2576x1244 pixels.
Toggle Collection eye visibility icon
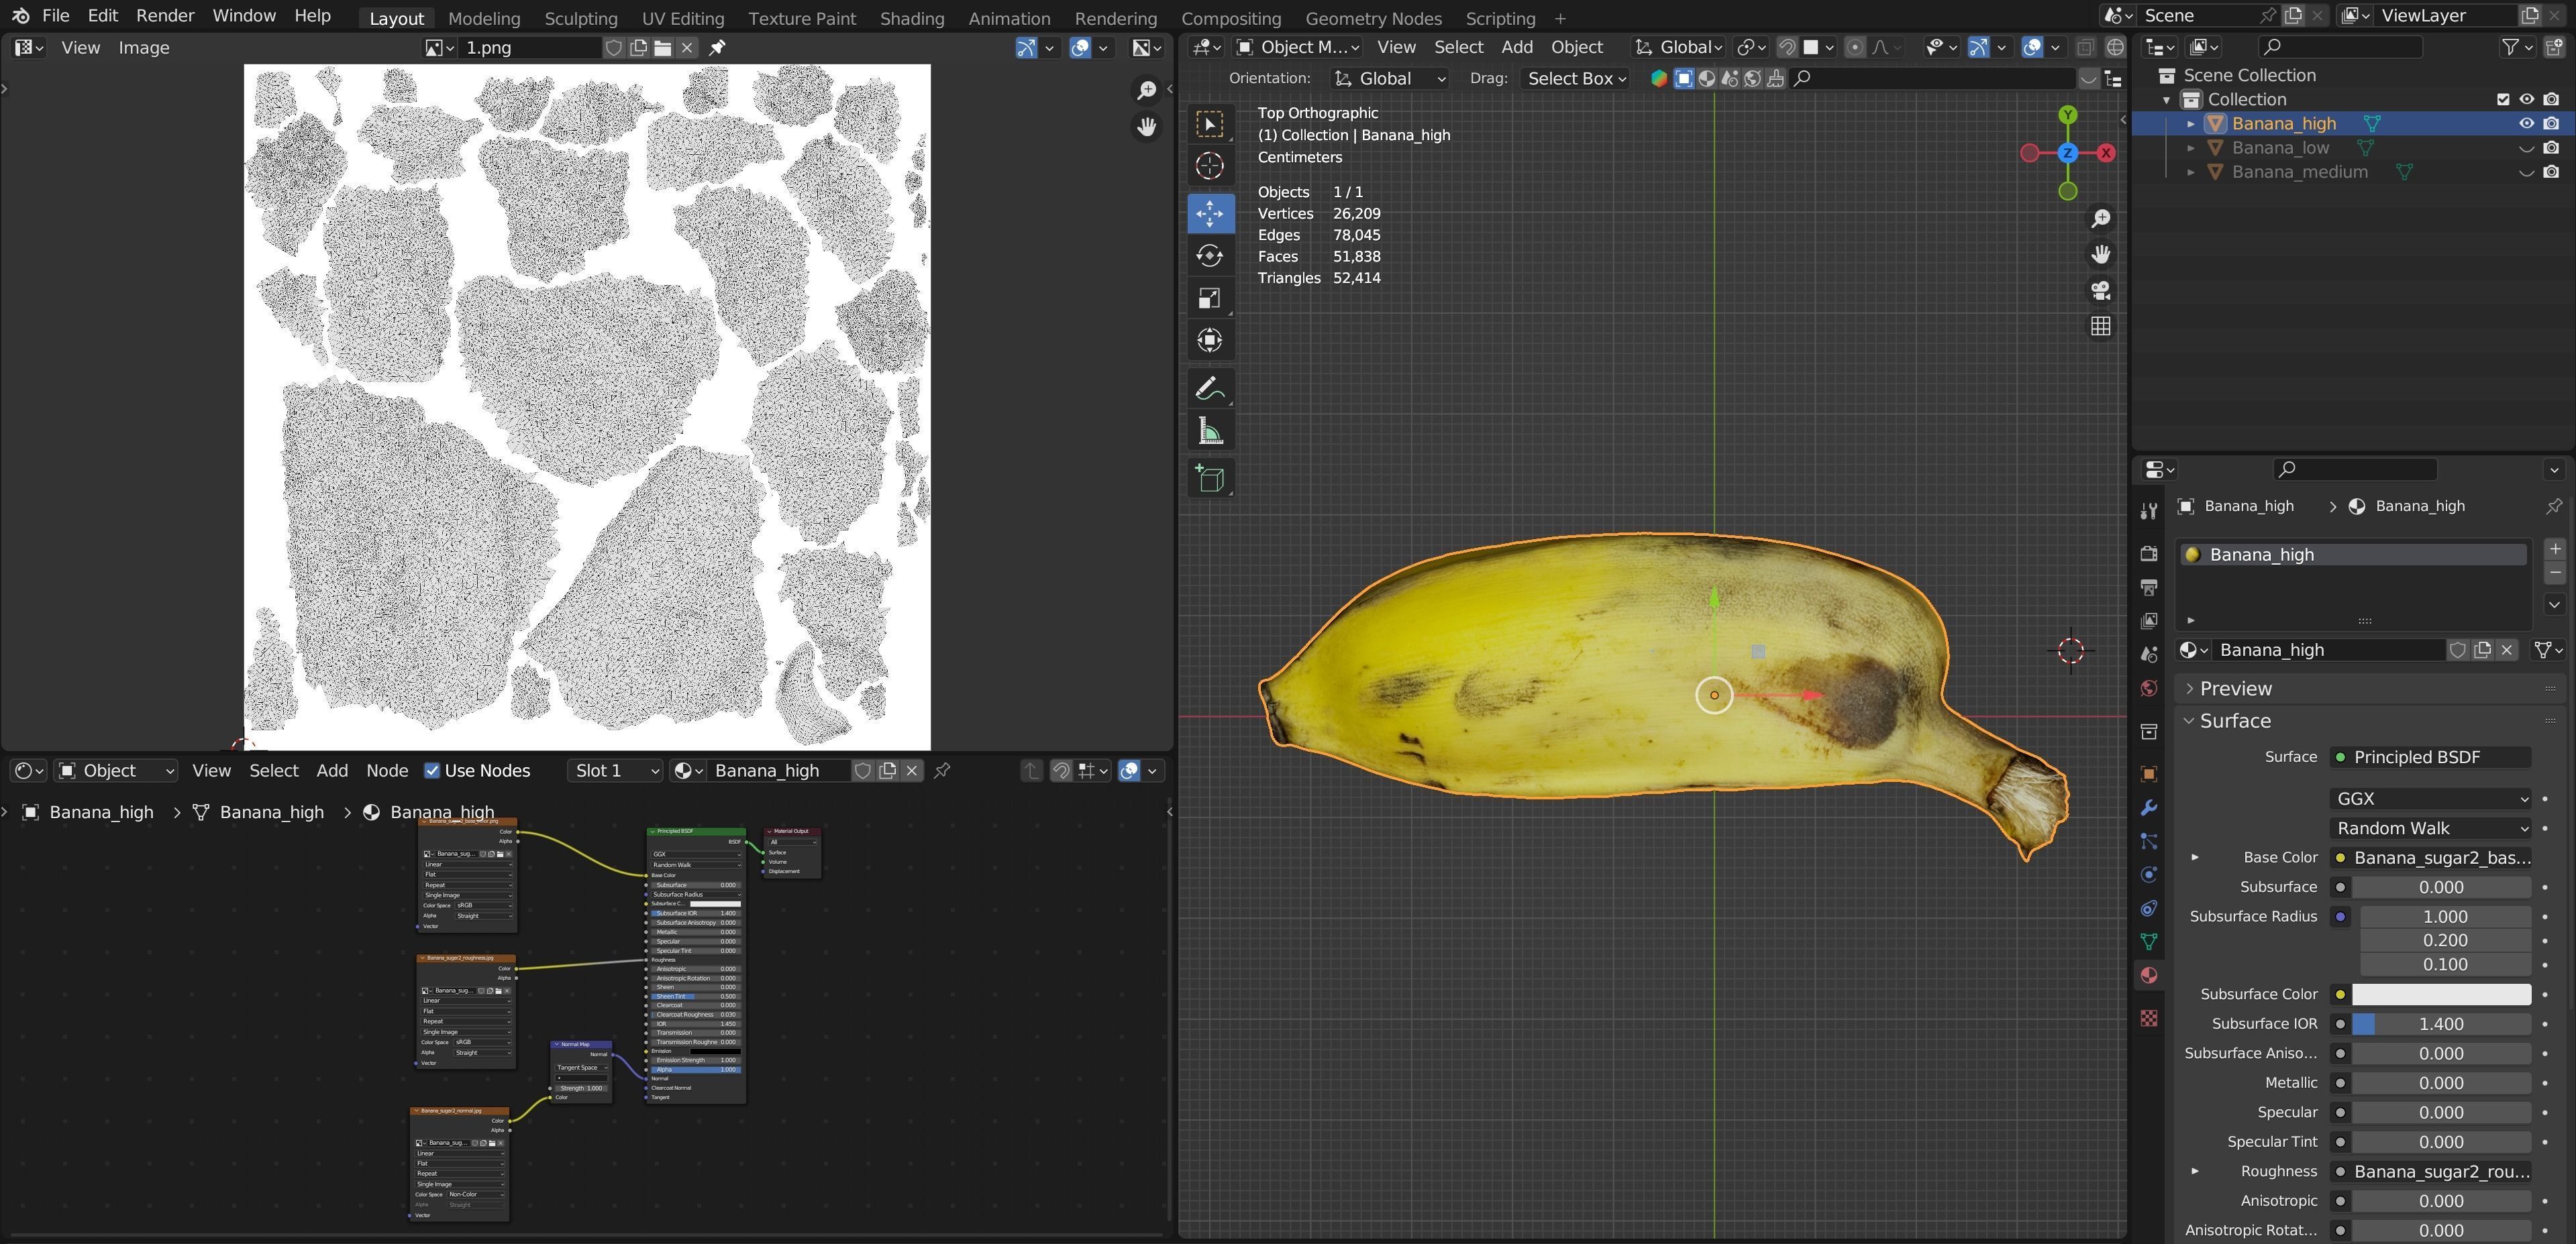2526,99
